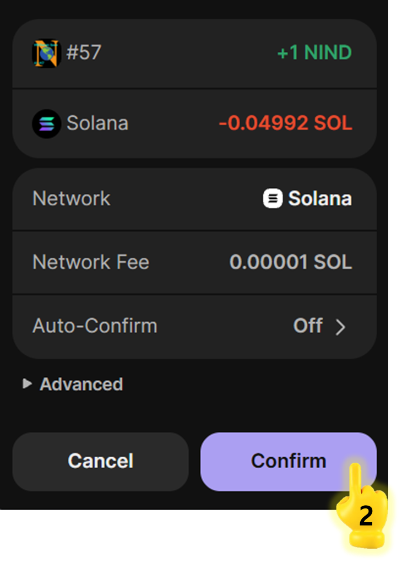Click the +1 NIND received amount
Screen dimensions: 402x563
[314, 53]
